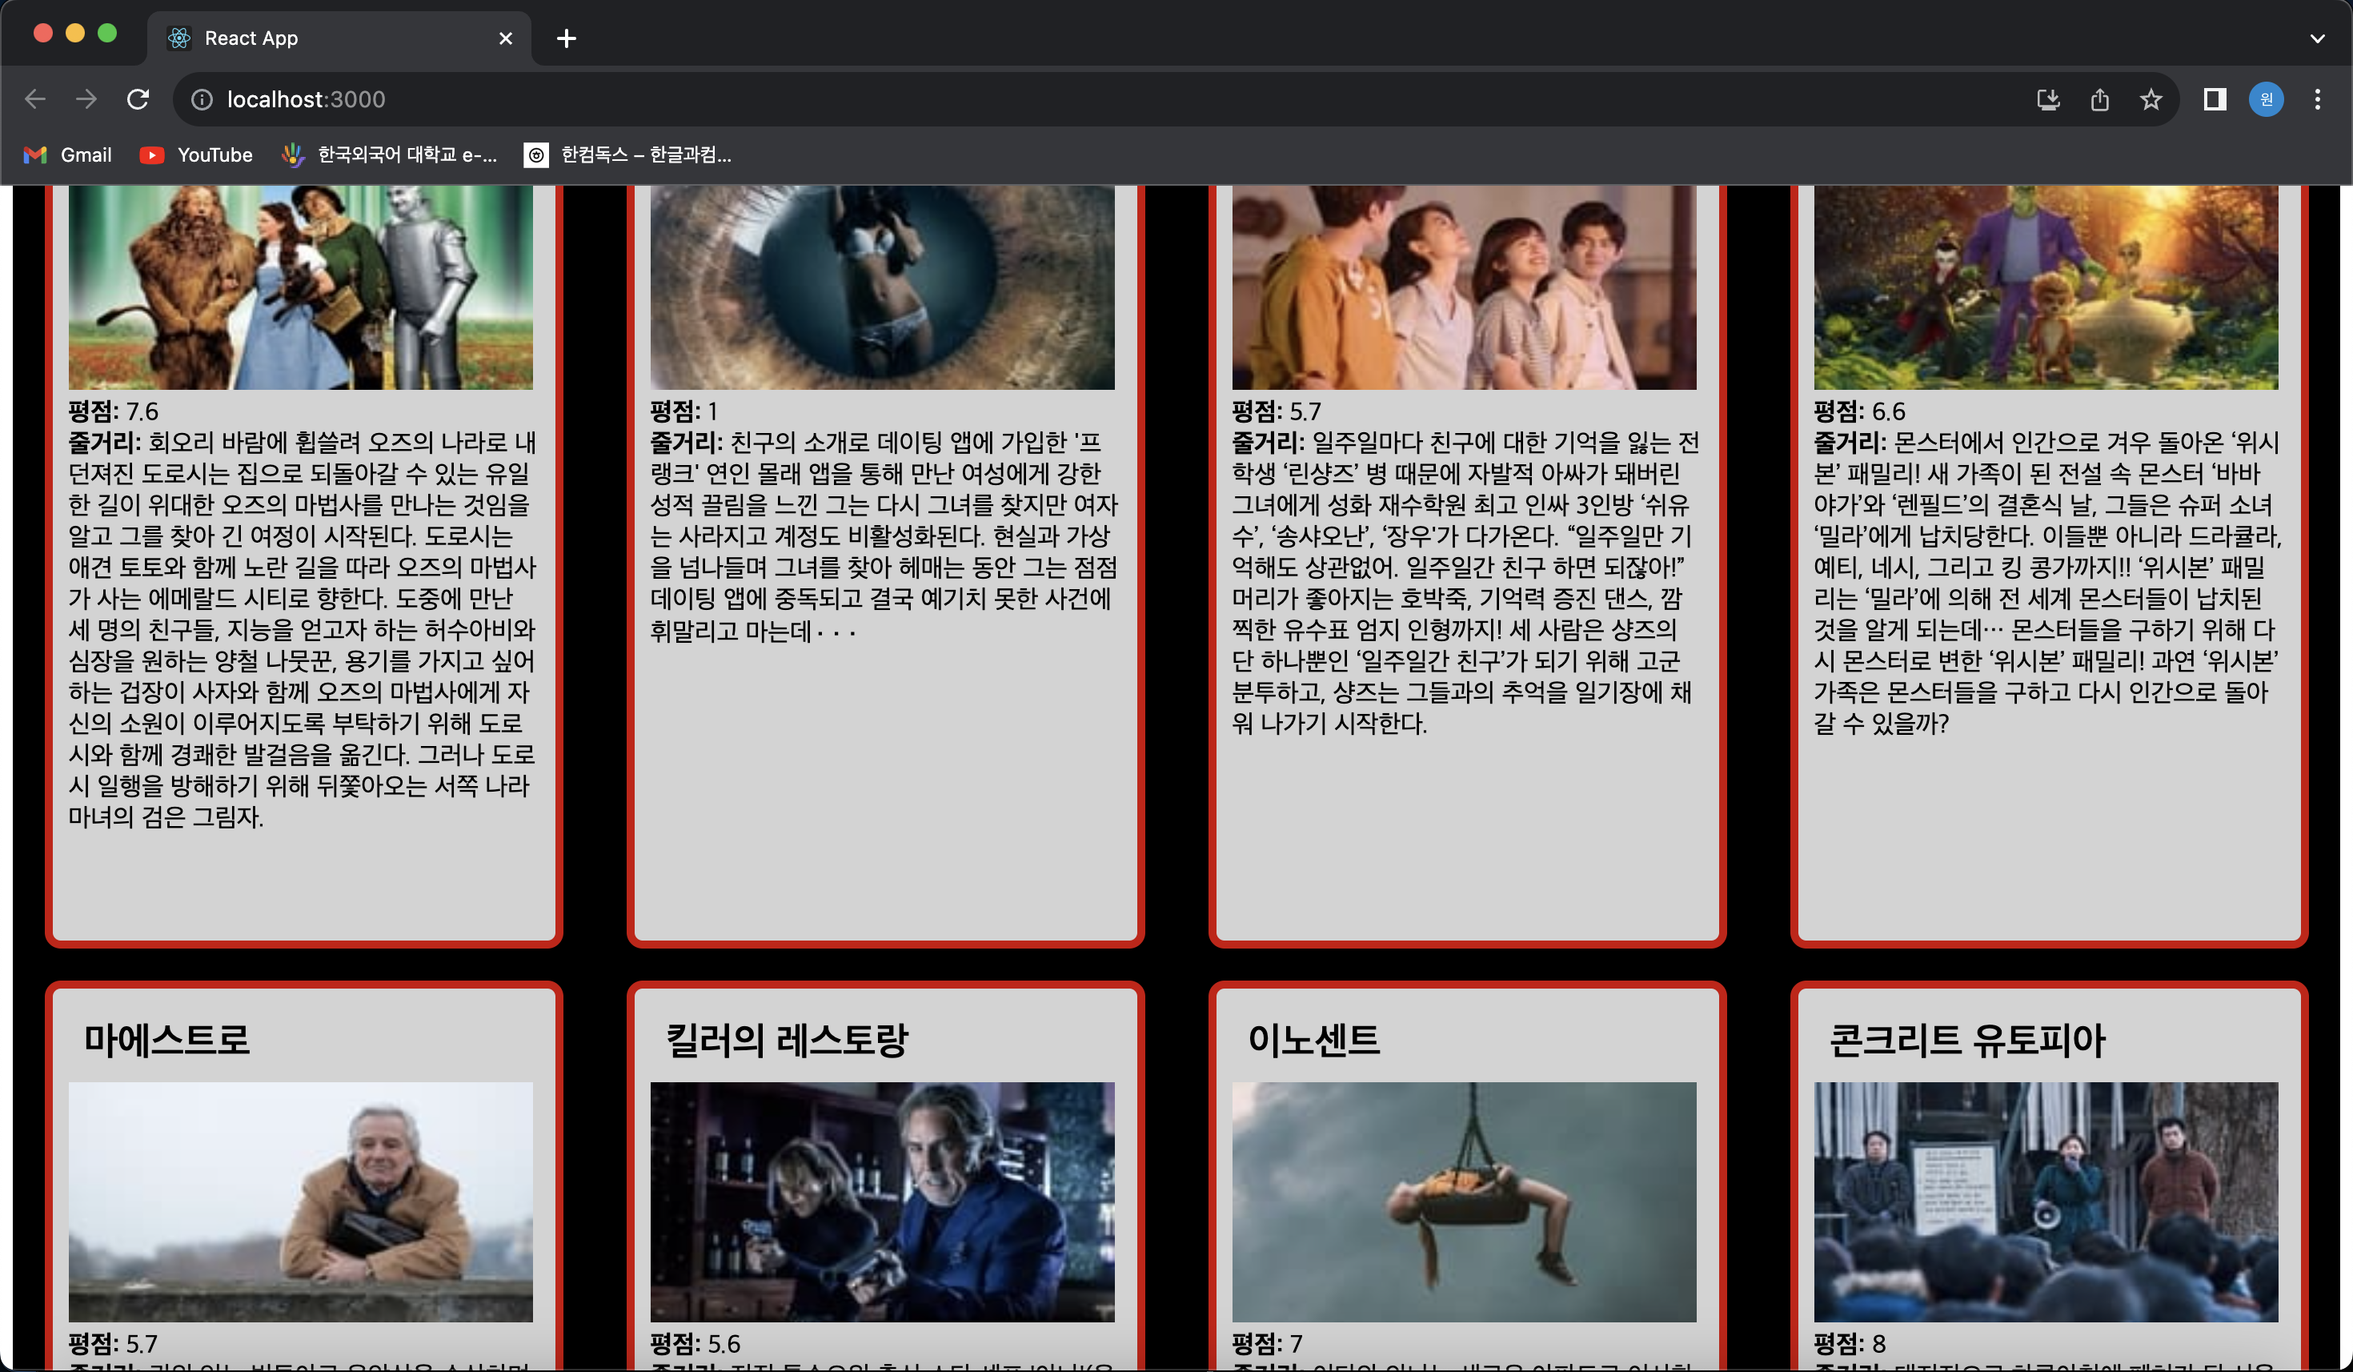Click the 평점: 7.6 rating text
This screenshot has width=2353, height=1372.
tap(114, 411)
